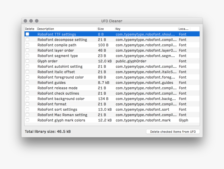The image size is (224, 169).
Task: Check delete box for RoboFont Mac Roman setting
Action: coord(27,115)
